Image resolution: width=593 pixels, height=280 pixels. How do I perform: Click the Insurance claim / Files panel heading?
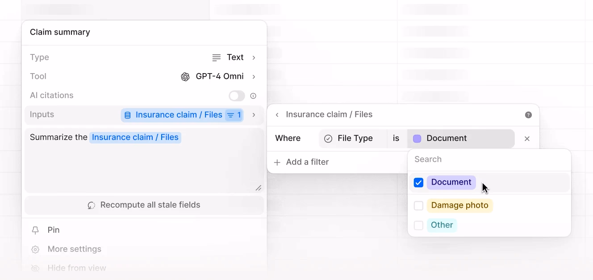[x=329, y=115]
